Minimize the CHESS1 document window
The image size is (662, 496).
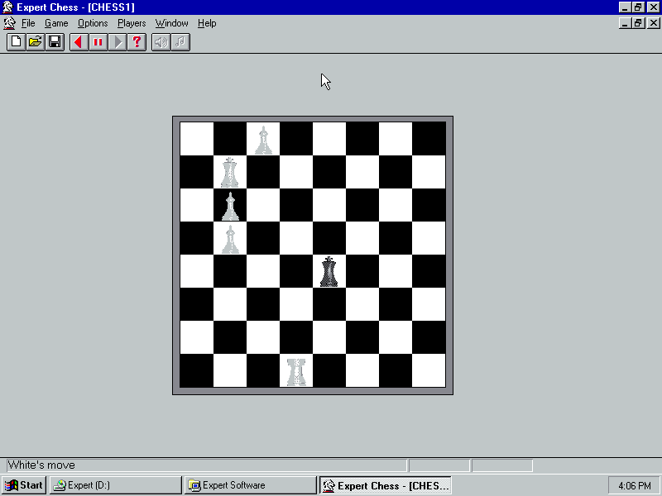tap(626, 23)
